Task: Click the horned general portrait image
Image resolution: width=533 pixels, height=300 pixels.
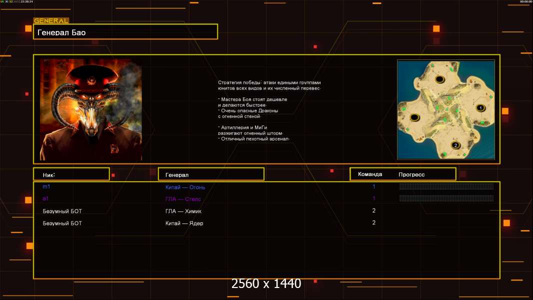Action: pyautogui.click(x=91, y=109)
